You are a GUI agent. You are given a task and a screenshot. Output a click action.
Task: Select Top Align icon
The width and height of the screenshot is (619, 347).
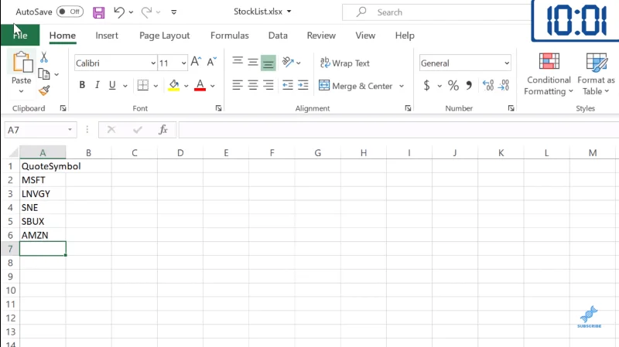[x=238, y=61]
